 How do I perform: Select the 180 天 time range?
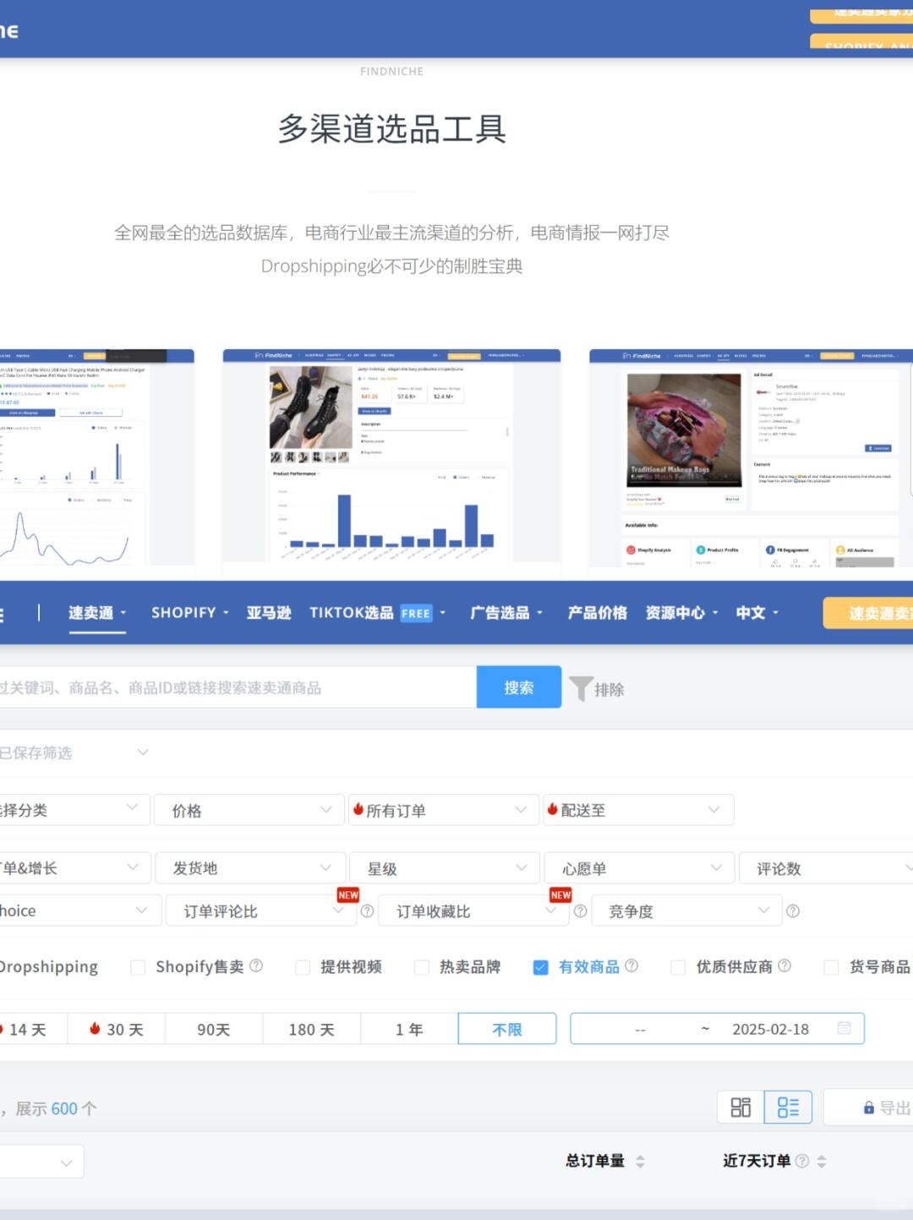312,1029
